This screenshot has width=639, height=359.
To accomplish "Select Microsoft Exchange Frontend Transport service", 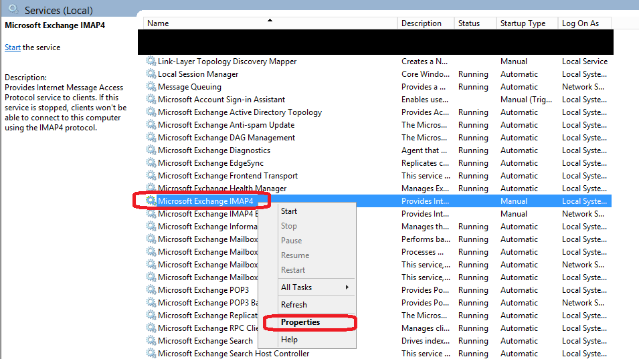I will point(227,175).
